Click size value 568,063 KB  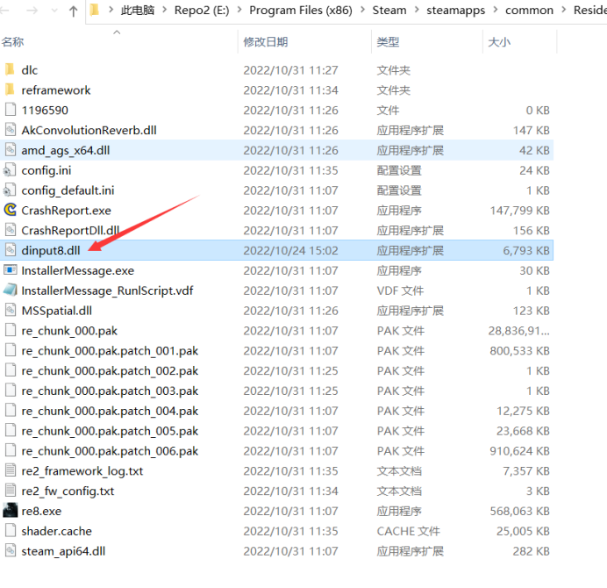pyautogui.click(x=520, y=511)
